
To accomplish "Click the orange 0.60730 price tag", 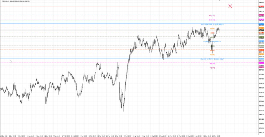I will coord(261,28).
